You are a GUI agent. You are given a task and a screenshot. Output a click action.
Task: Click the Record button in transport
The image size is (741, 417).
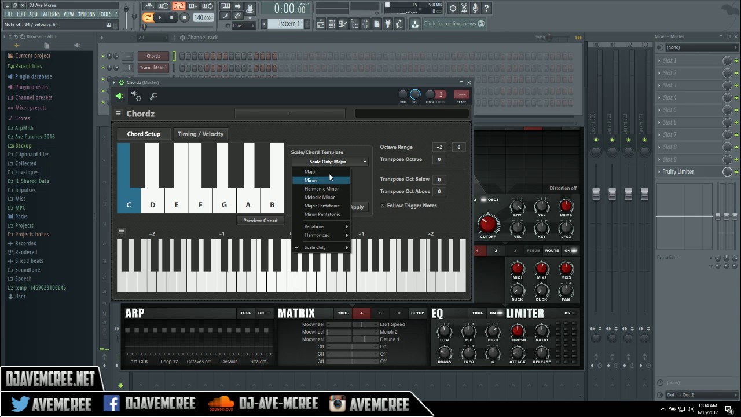[x=184, y=17]
